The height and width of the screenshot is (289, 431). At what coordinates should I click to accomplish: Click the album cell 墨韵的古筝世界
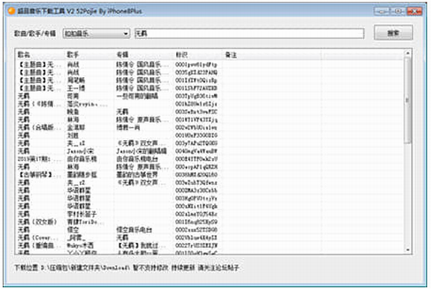(137, 175)
